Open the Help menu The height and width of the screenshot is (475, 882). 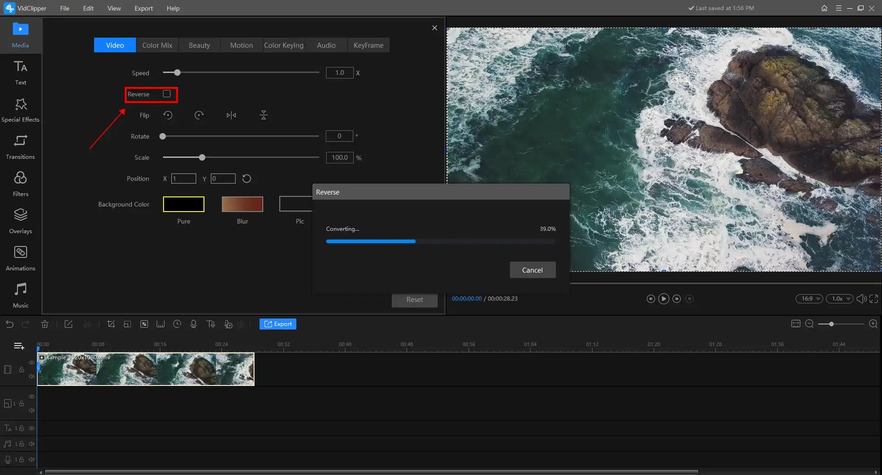[173, 8]
